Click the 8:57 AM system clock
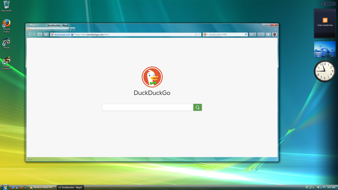Screen dimensions: 338x190 (331, 187)
